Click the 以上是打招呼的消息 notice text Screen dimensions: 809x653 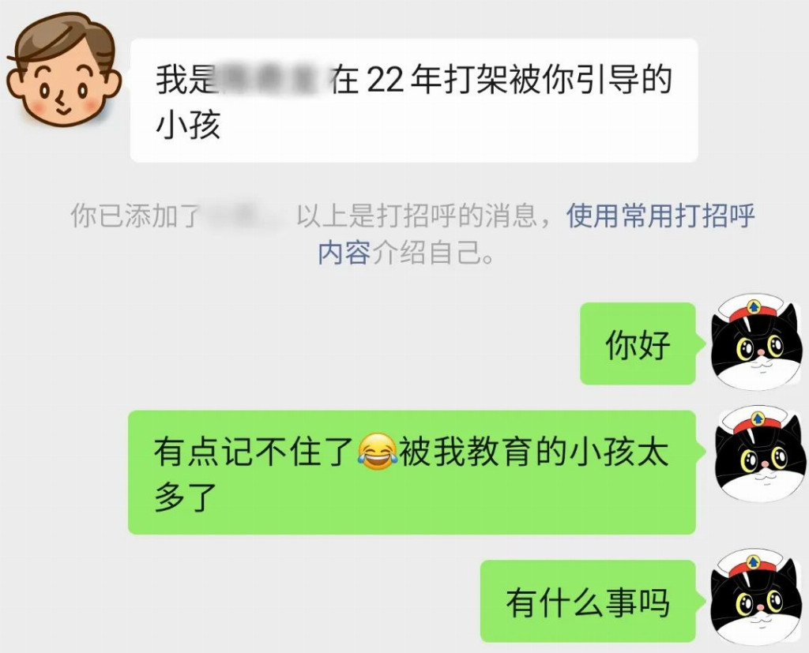click(x=417, y=216)
